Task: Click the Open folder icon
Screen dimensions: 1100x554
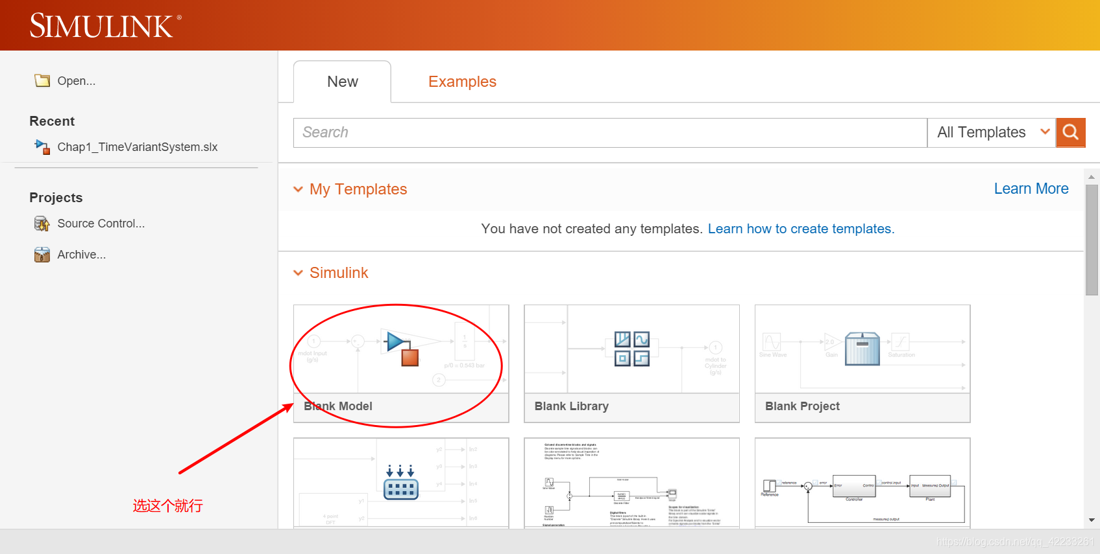Action: pos(42,80)
